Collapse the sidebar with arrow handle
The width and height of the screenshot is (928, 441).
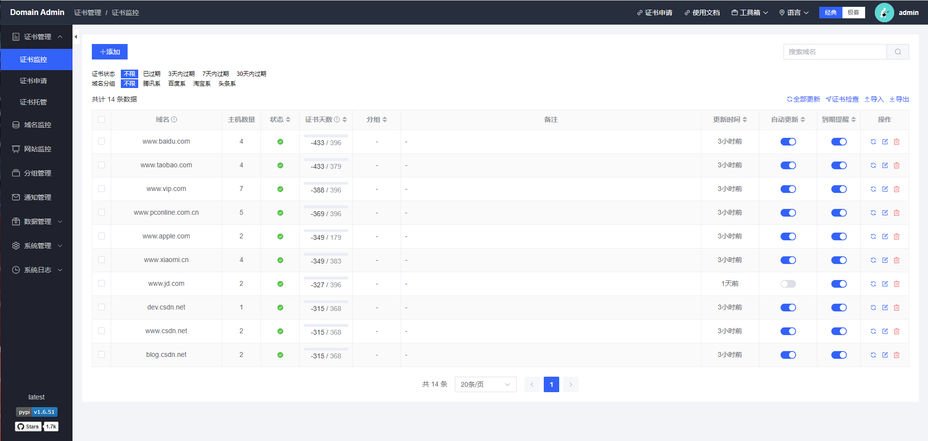click(76, 37)
